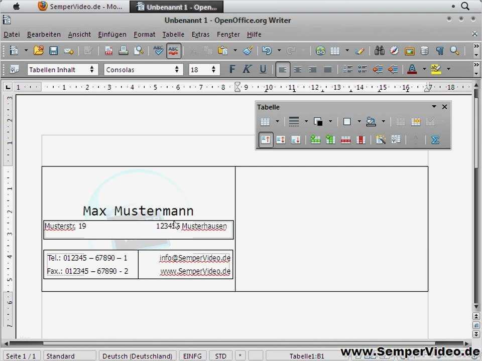Click the Paste clipboard icon
Image resolution: width=482 pixels, height=361 pixels.
pos(223,50)
